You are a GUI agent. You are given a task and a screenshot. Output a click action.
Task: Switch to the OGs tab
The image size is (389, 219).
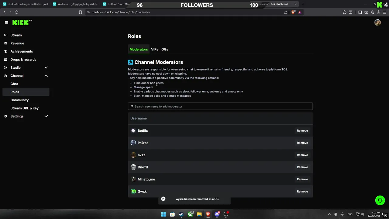[165, 49]
